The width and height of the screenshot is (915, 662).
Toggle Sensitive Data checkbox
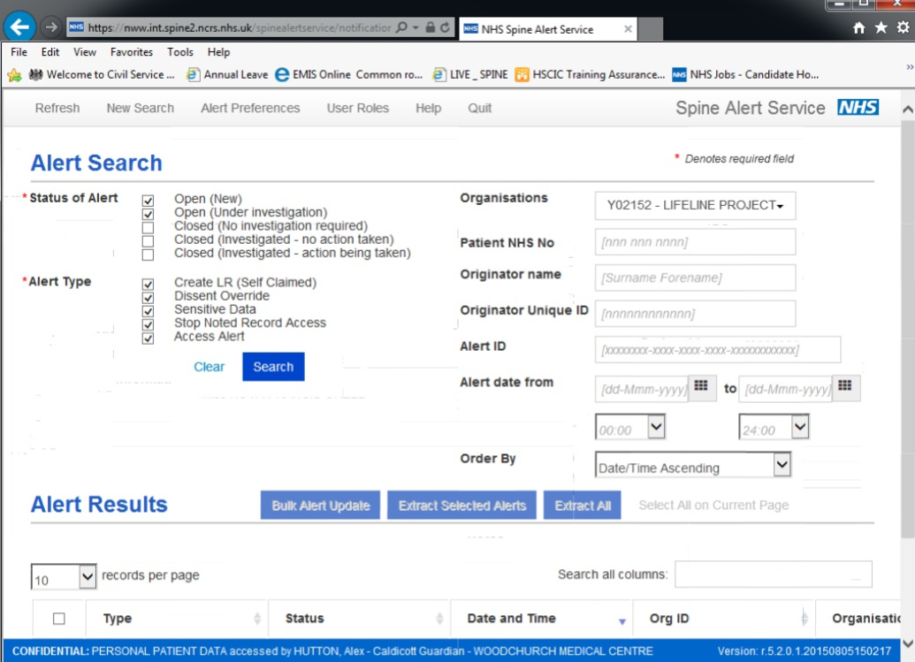[149, 311]
